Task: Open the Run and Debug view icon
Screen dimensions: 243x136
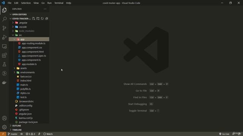Action: [4, 37]
